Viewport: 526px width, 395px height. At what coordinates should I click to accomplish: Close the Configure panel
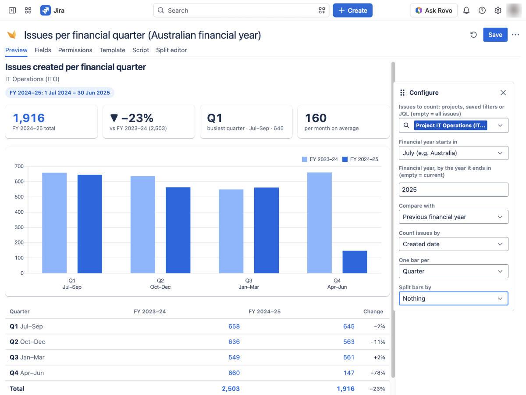tap(503, 93)
